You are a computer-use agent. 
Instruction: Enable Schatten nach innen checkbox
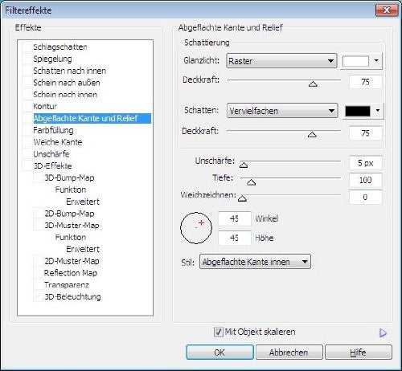[x=27, y=71]
